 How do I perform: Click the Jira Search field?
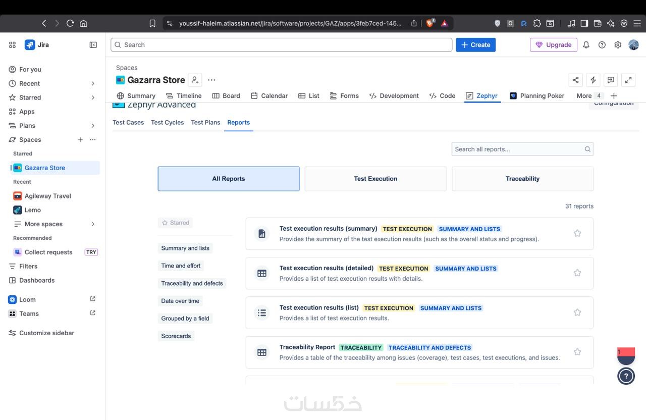(x=282, y=45)
